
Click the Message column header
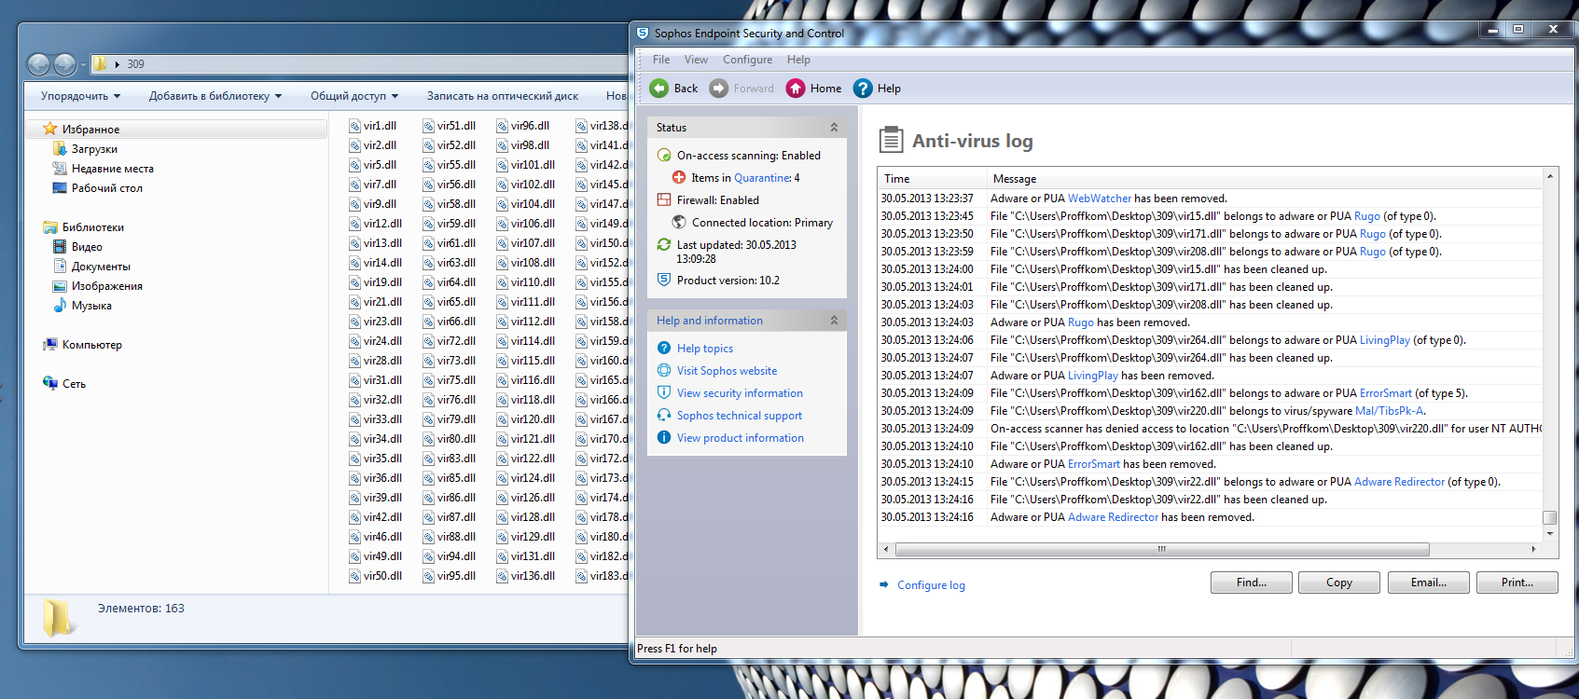click(1265, 179)
